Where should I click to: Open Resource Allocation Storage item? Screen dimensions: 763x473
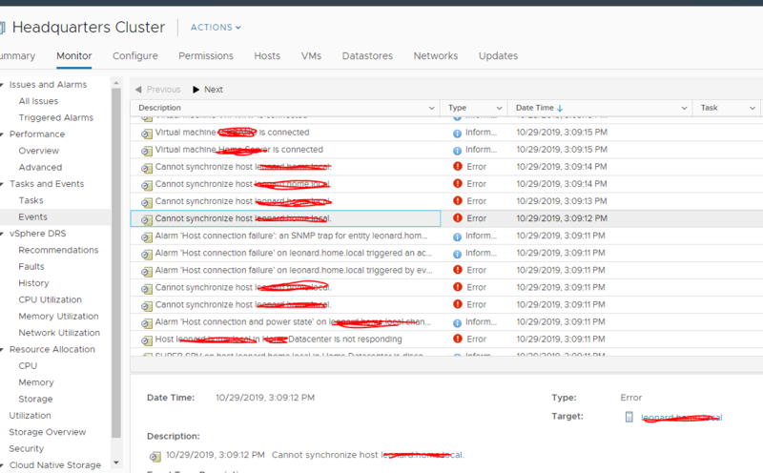pyautogui.click(x=35, y=399)
